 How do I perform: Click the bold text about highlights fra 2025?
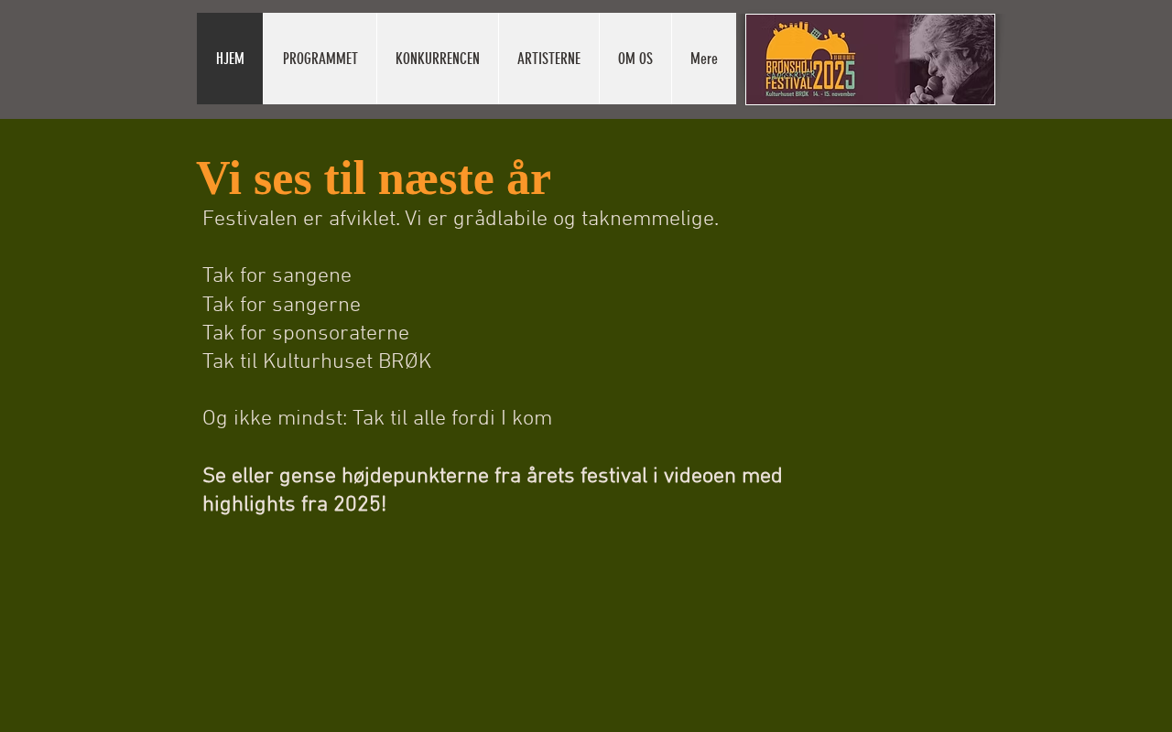(493, 490)
